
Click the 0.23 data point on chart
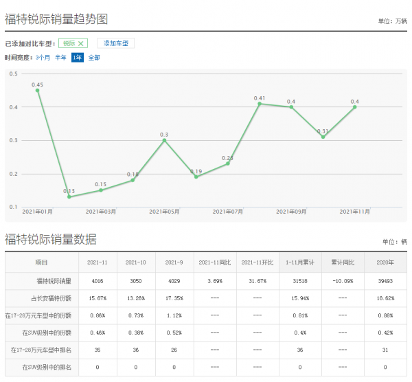[228, 164]
